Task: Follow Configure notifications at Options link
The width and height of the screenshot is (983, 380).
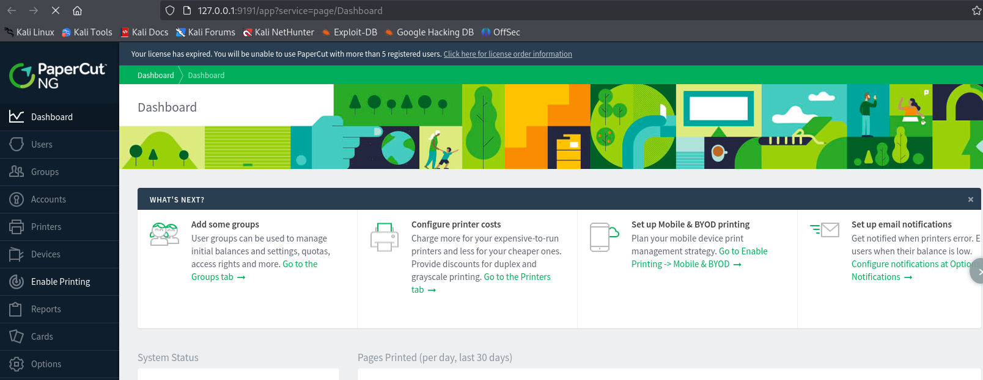Action: [x=911, y=264]
